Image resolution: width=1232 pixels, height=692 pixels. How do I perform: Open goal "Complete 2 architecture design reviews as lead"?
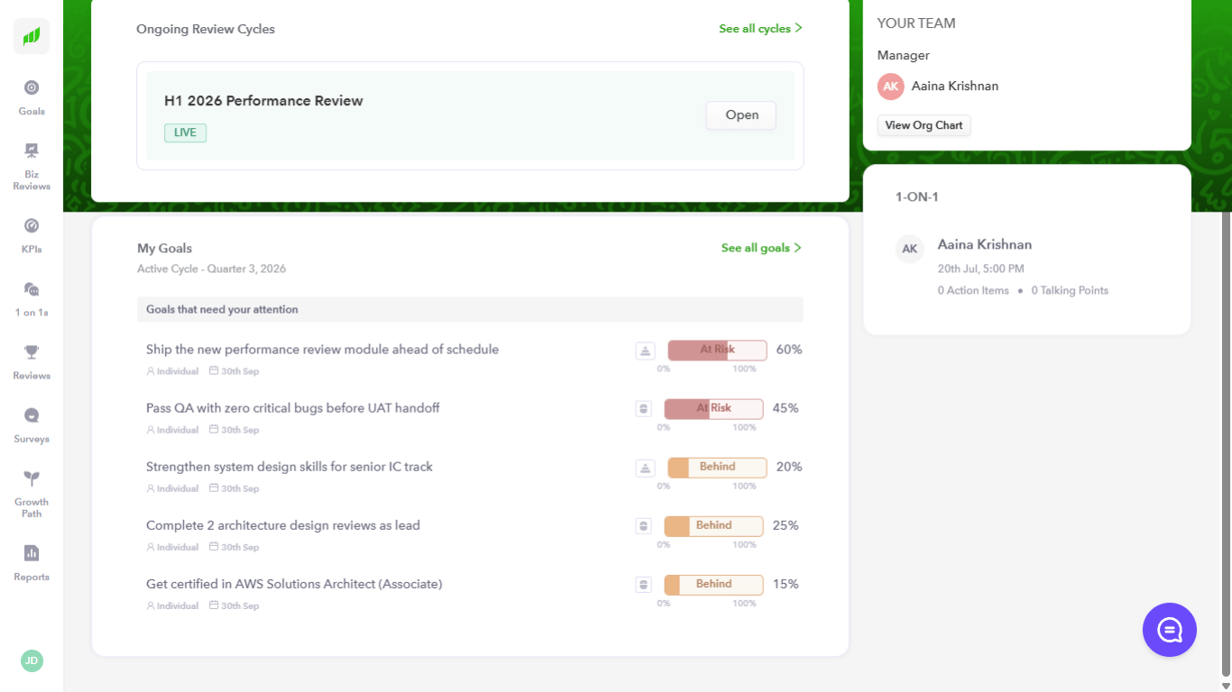283,525
